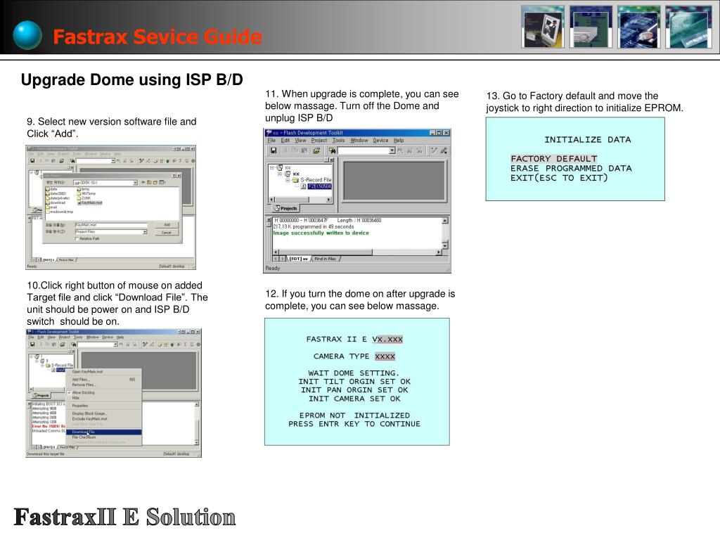720x540 pixels.
Task: Open the search combo dropdown in step 11 toolbar
Action: (x=392, y=150)
